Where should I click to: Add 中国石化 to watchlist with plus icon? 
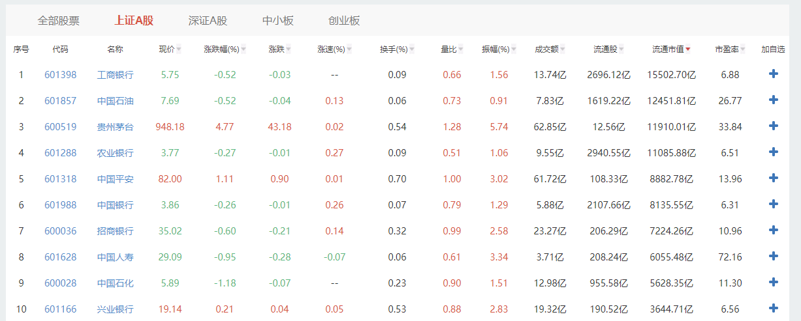[774, 283]
